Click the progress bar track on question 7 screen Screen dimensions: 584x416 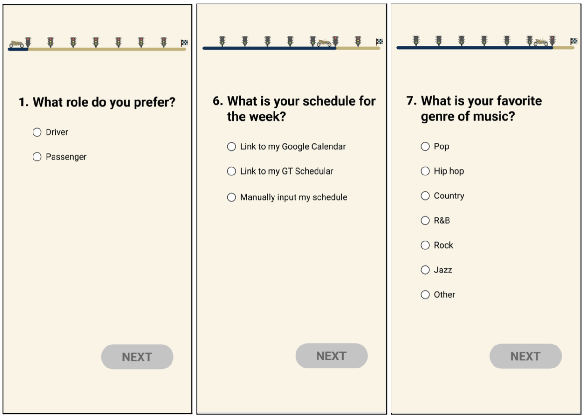[x=485, y=48]
